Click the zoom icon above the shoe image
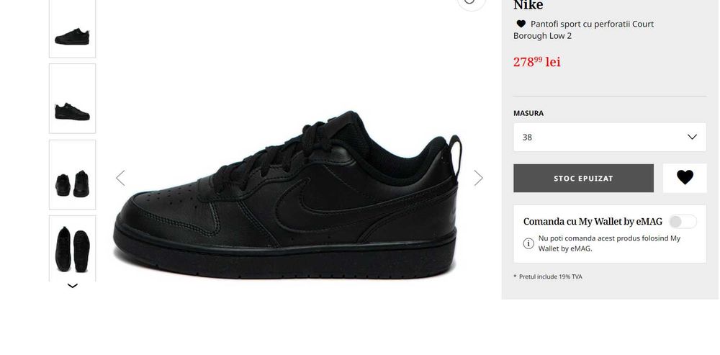 (471, 2)
